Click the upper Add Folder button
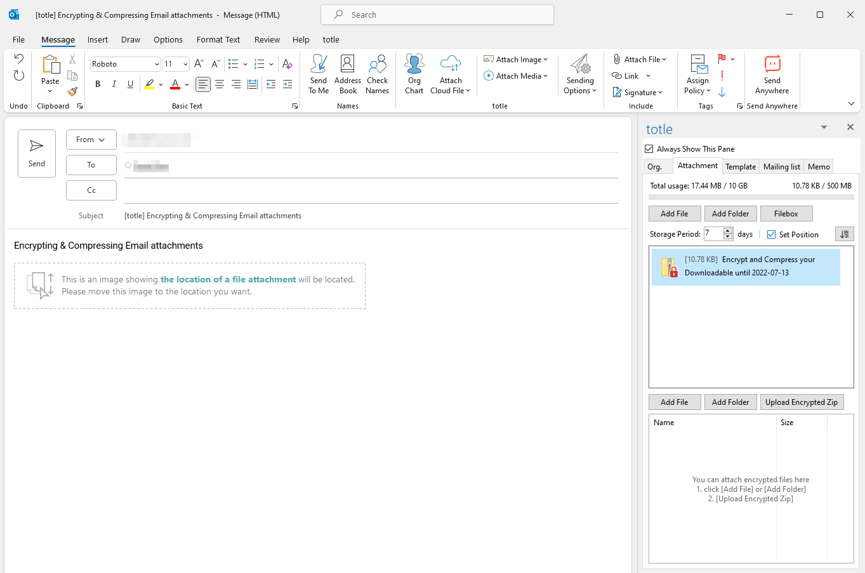This screenshot has height=573, width=865. coord(730,214)
